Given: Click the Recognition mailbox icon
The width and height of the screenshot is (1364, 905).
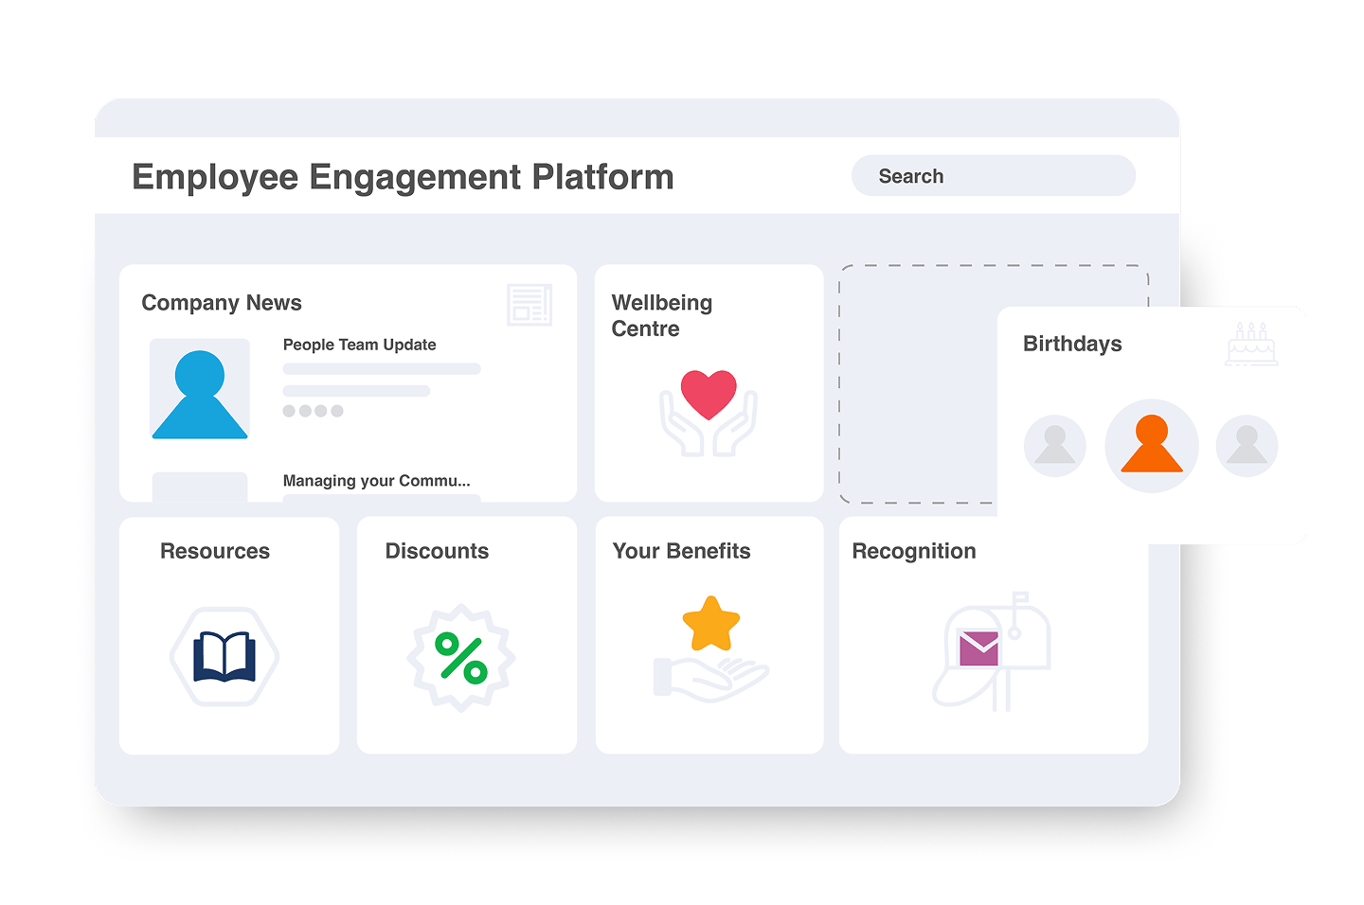Looking at the screenshot, I should [x=993, y=651].
